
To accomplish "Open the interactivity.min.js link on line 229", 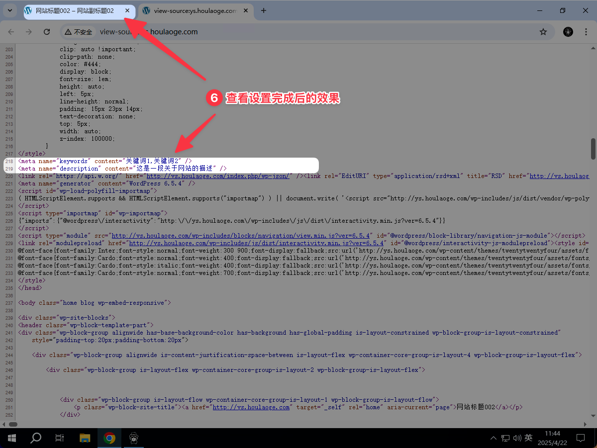I will pos(257,243).
